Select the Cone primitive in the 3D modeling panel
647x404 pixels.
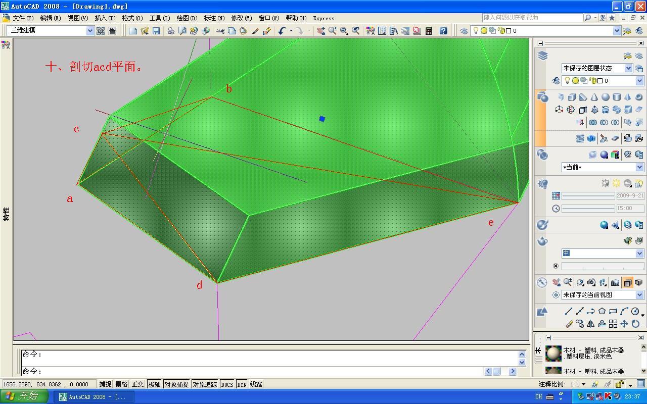click(x=594, y=97)
